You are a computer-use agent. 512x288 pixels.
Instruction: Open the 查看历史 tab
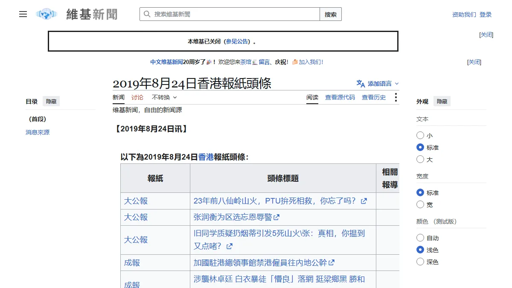[374, 97]
